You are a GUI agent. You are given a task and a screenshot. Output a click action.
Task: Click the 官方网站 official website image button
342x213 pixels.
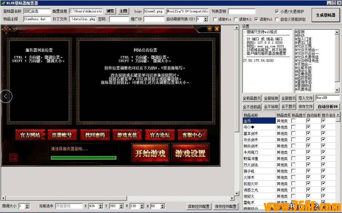[x=30, y=135]
